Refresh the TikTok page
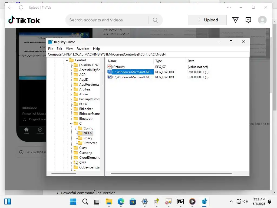 (21, 7)
